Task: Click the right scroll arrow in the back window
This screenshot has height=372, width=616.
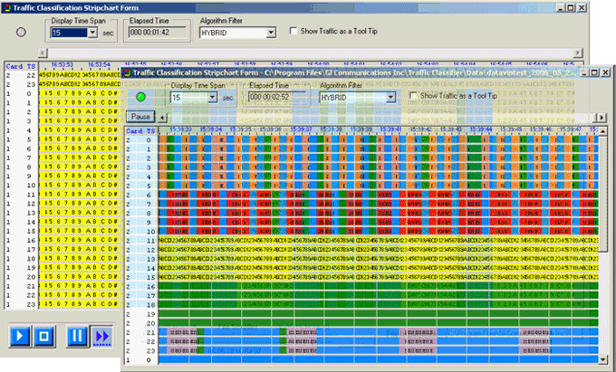Action: (578, 52)
